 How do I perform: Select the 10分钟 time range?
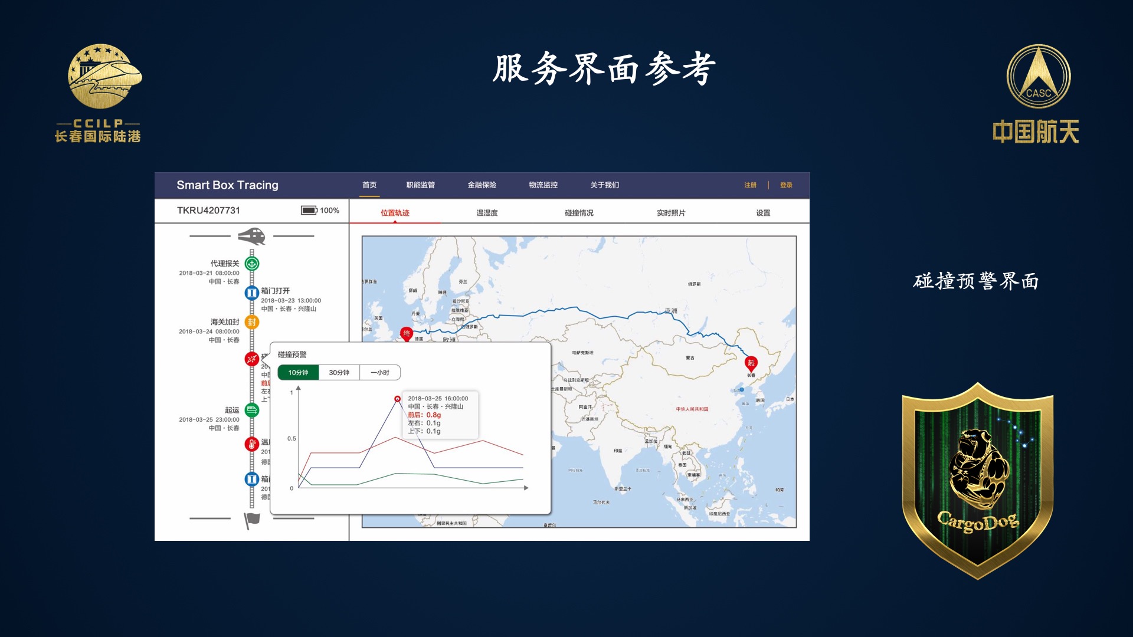298,373
